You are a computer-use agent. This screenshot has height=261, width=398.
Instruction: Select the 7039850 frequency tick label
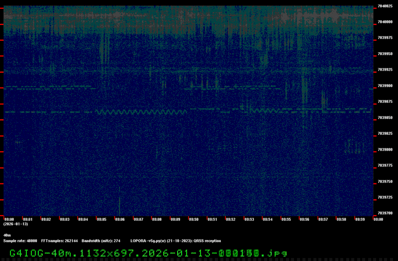[x=385, y=117]
